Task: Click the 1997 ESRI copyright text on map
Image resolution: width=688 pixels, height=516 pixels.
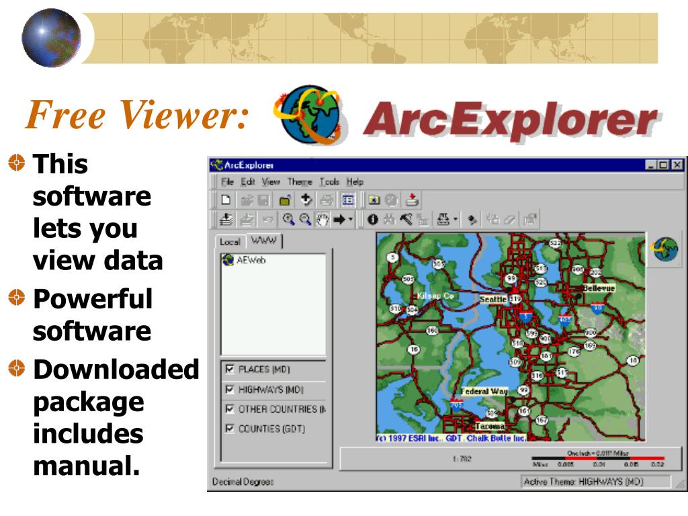Action: pyautogui.click(x=452, y=438)
